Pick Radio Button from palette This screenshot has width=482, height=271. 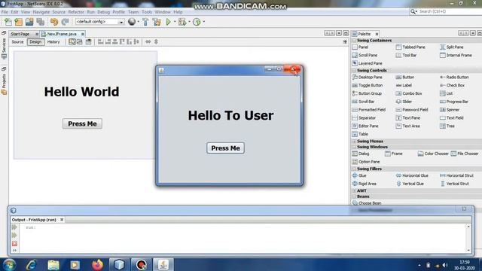454,78
